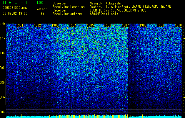The height and width of the screenshot is (118, 185).
Task: Click the 0.6 frequency axis label
Action: click(2, 112)
